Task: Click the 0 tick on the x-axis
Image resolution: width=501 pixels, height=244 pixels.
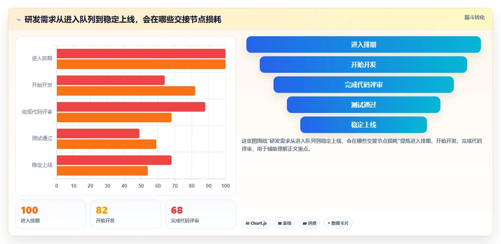Action: [x=57, y=186]
